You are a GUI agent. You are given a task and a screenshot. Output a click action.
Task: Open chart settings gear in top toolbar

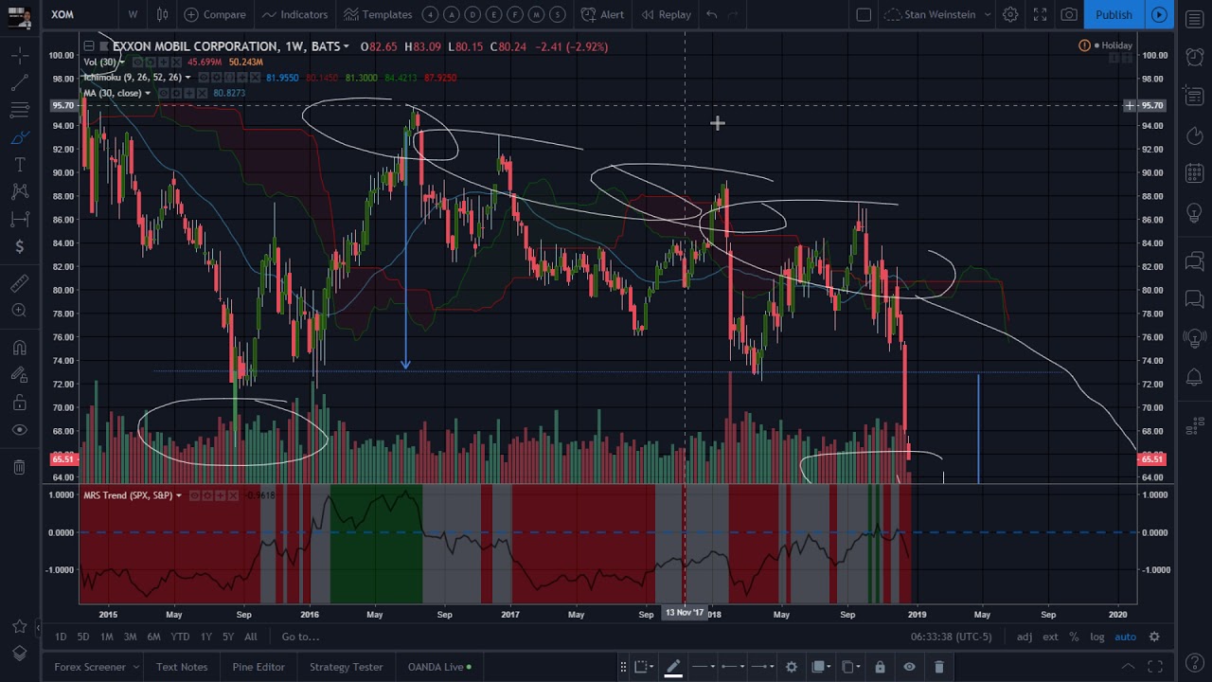1010,14
